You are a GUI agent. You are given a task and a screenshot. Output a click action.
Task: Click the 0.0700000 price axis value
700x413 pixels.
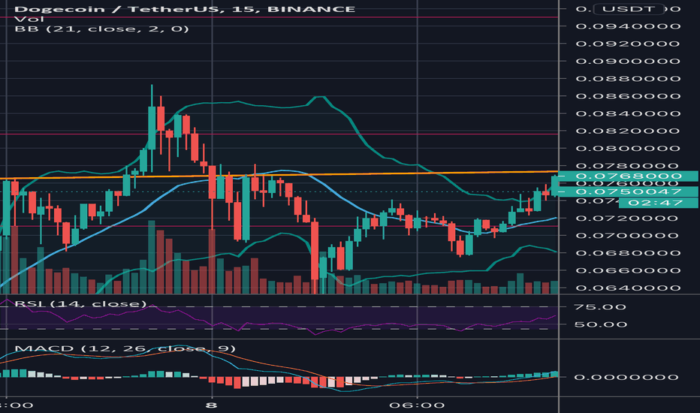click(628, 235)
